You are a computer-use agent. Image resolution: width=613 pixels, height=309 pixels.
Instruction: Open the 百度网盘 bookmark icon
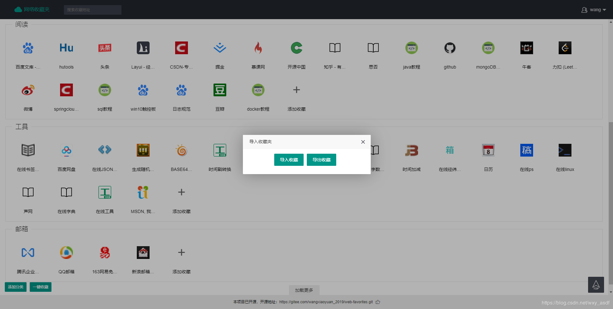tap(66, 150)
